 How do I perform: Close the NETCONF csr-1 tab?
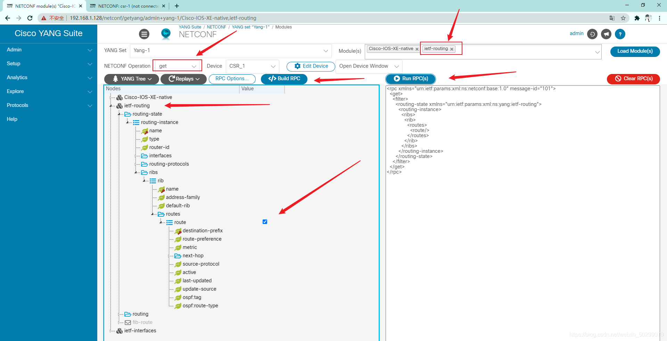(x=164, y=6)
